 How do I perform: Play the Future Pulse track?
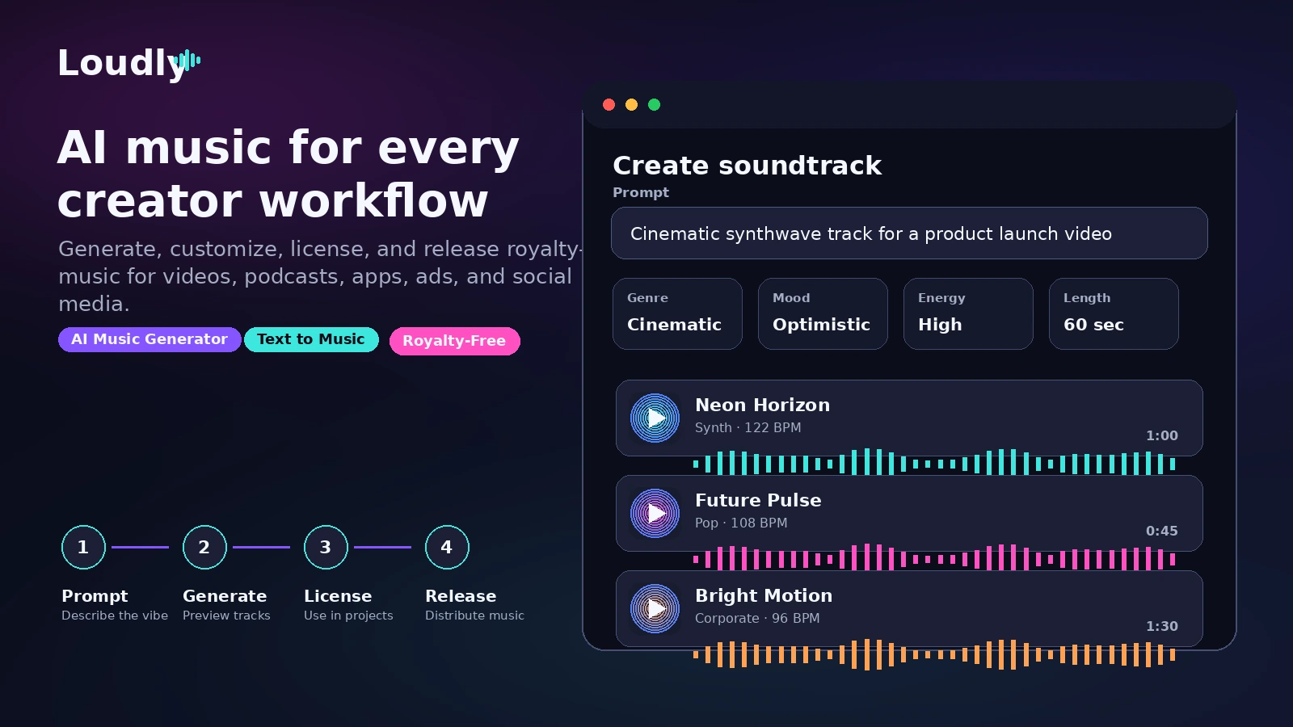pyautogui.click(x=655, y=513)
